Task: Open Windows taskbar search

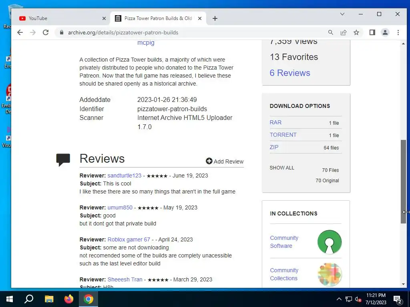Action: point(29,299)
